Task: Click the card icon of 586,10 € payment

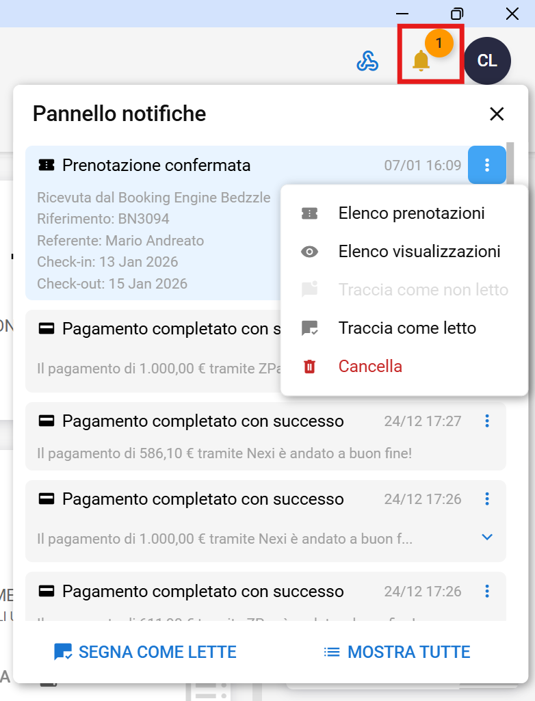Action: click(47, 421)
